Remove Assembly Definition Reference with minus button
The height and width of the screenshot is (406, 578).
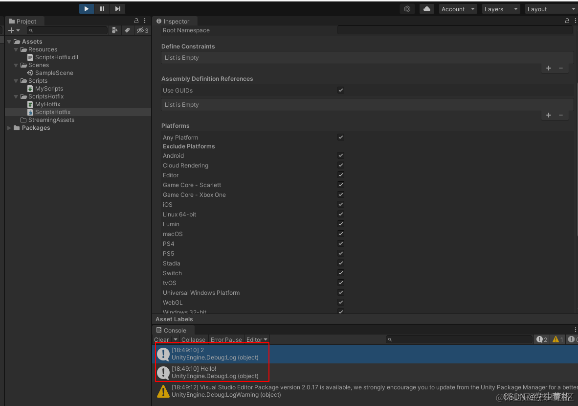tap(561, 115)
